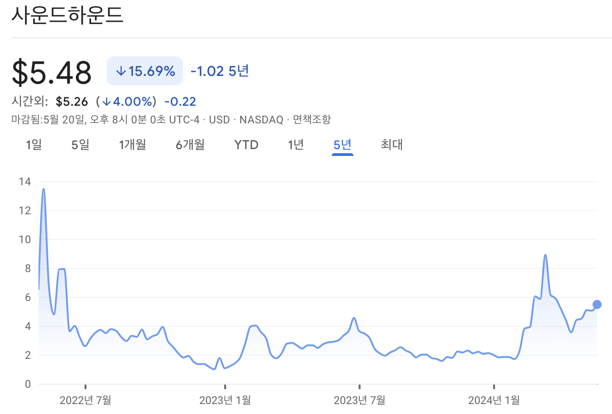This screenshot has width=612, height=414.
Task: Reselect the active 5년 tab
Action: click(342, 145)
